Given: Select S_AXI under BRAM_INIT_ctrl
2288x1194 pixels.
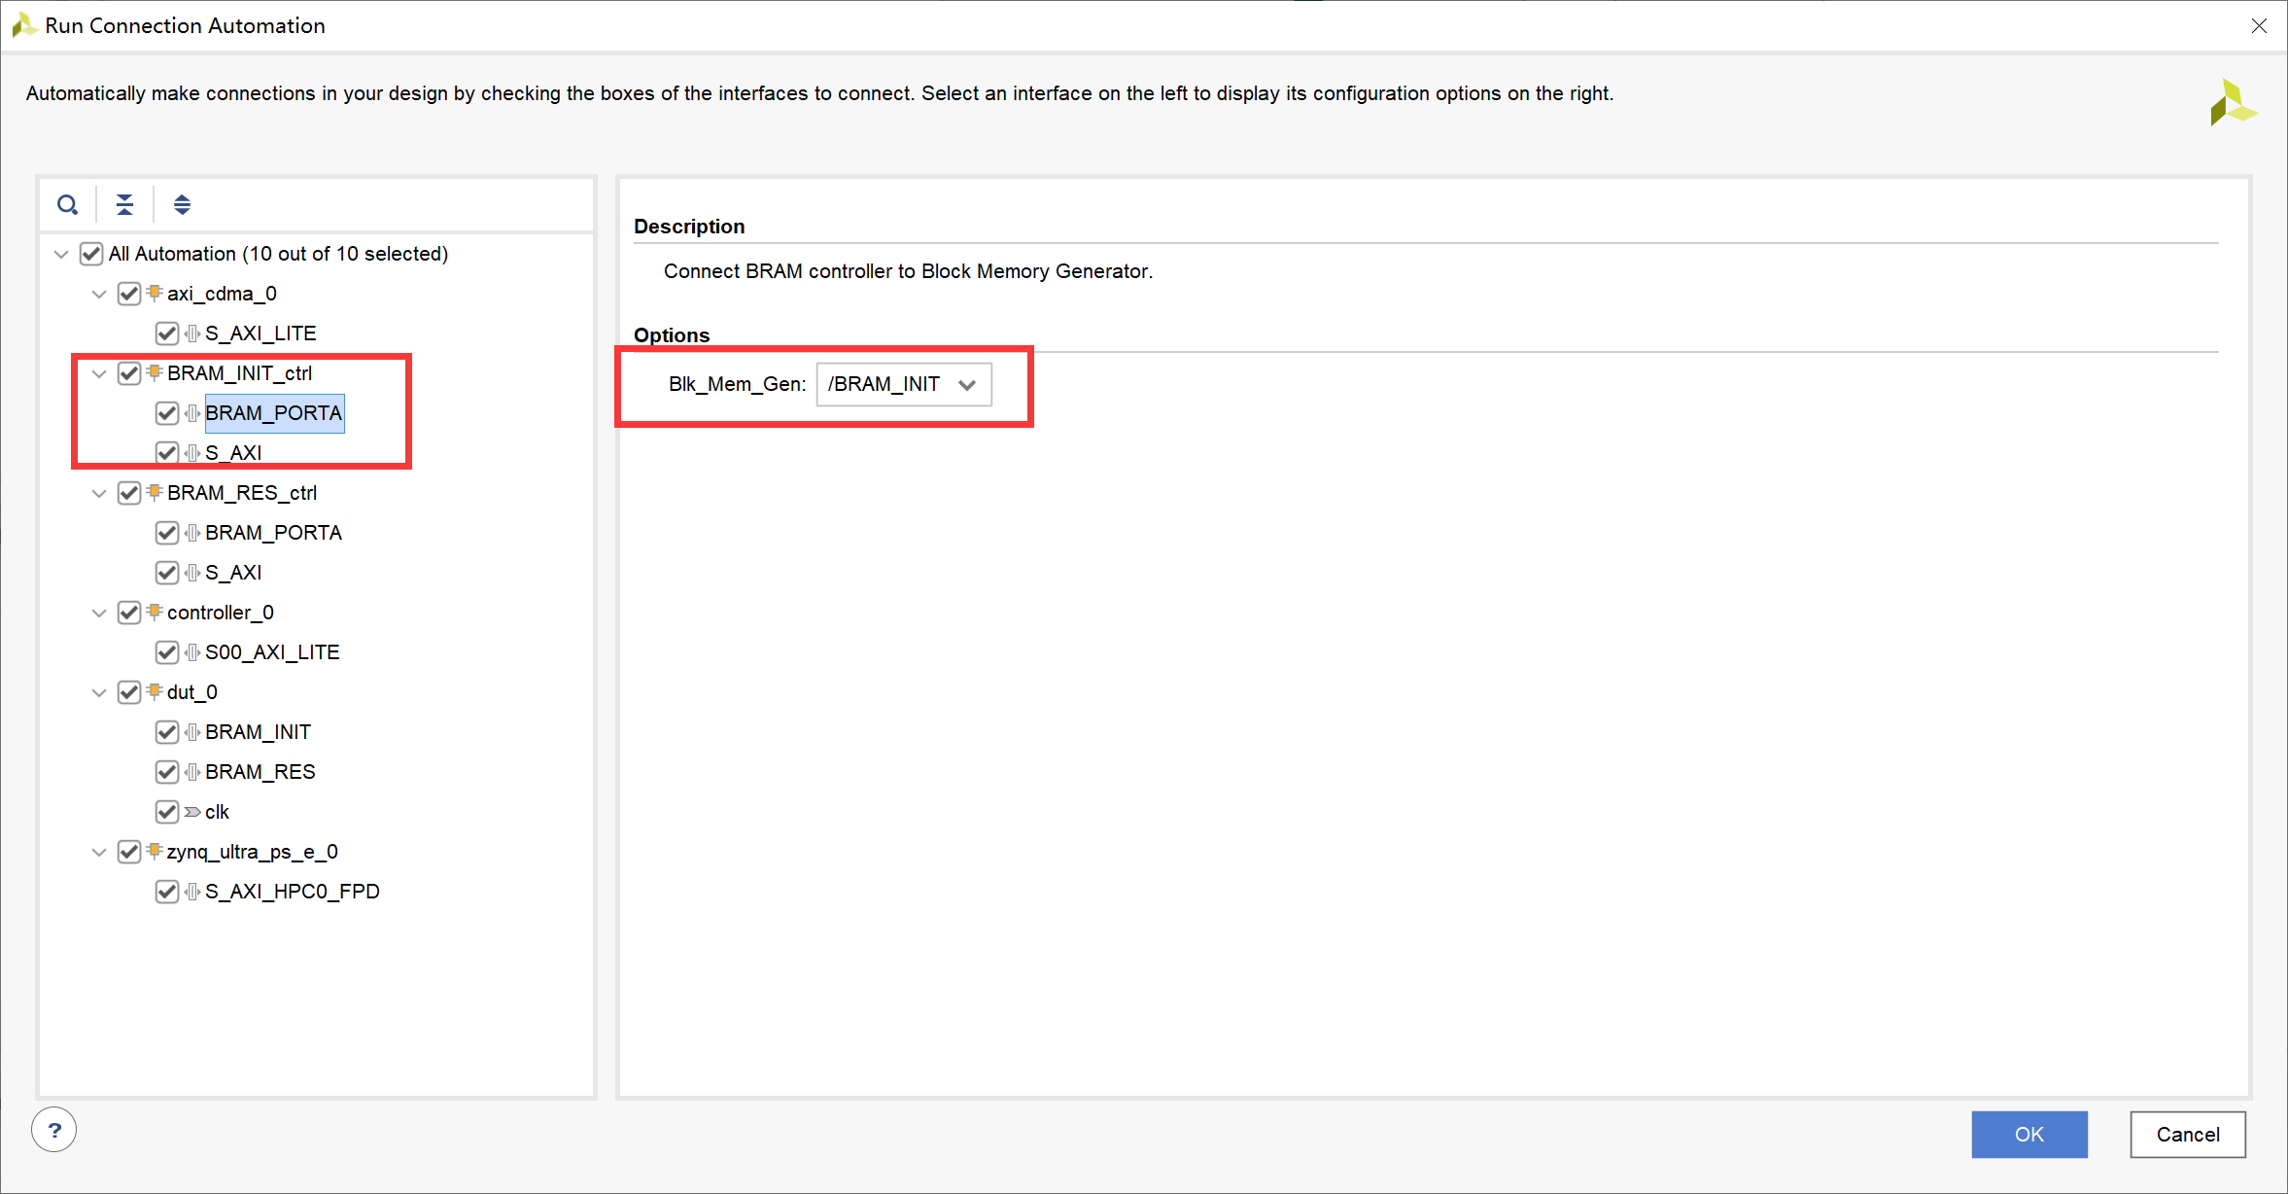Looking at the screenshot, I should pyautogui.click(x=233, y=453).
